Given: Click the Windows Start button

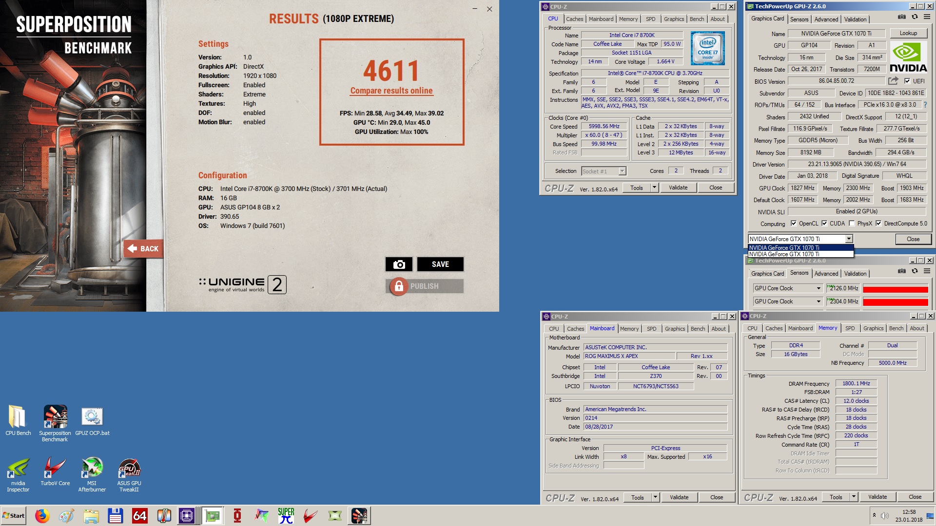Looking at the screenshot, I should pos(14,516).
